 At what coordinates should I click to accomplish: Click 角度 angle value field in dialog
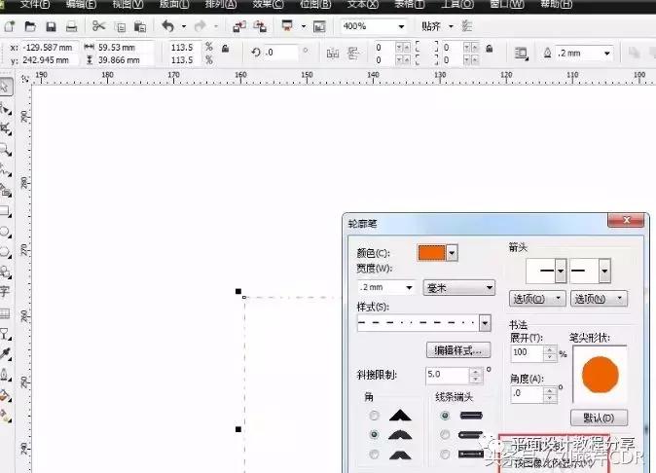(x=528, y=393)
